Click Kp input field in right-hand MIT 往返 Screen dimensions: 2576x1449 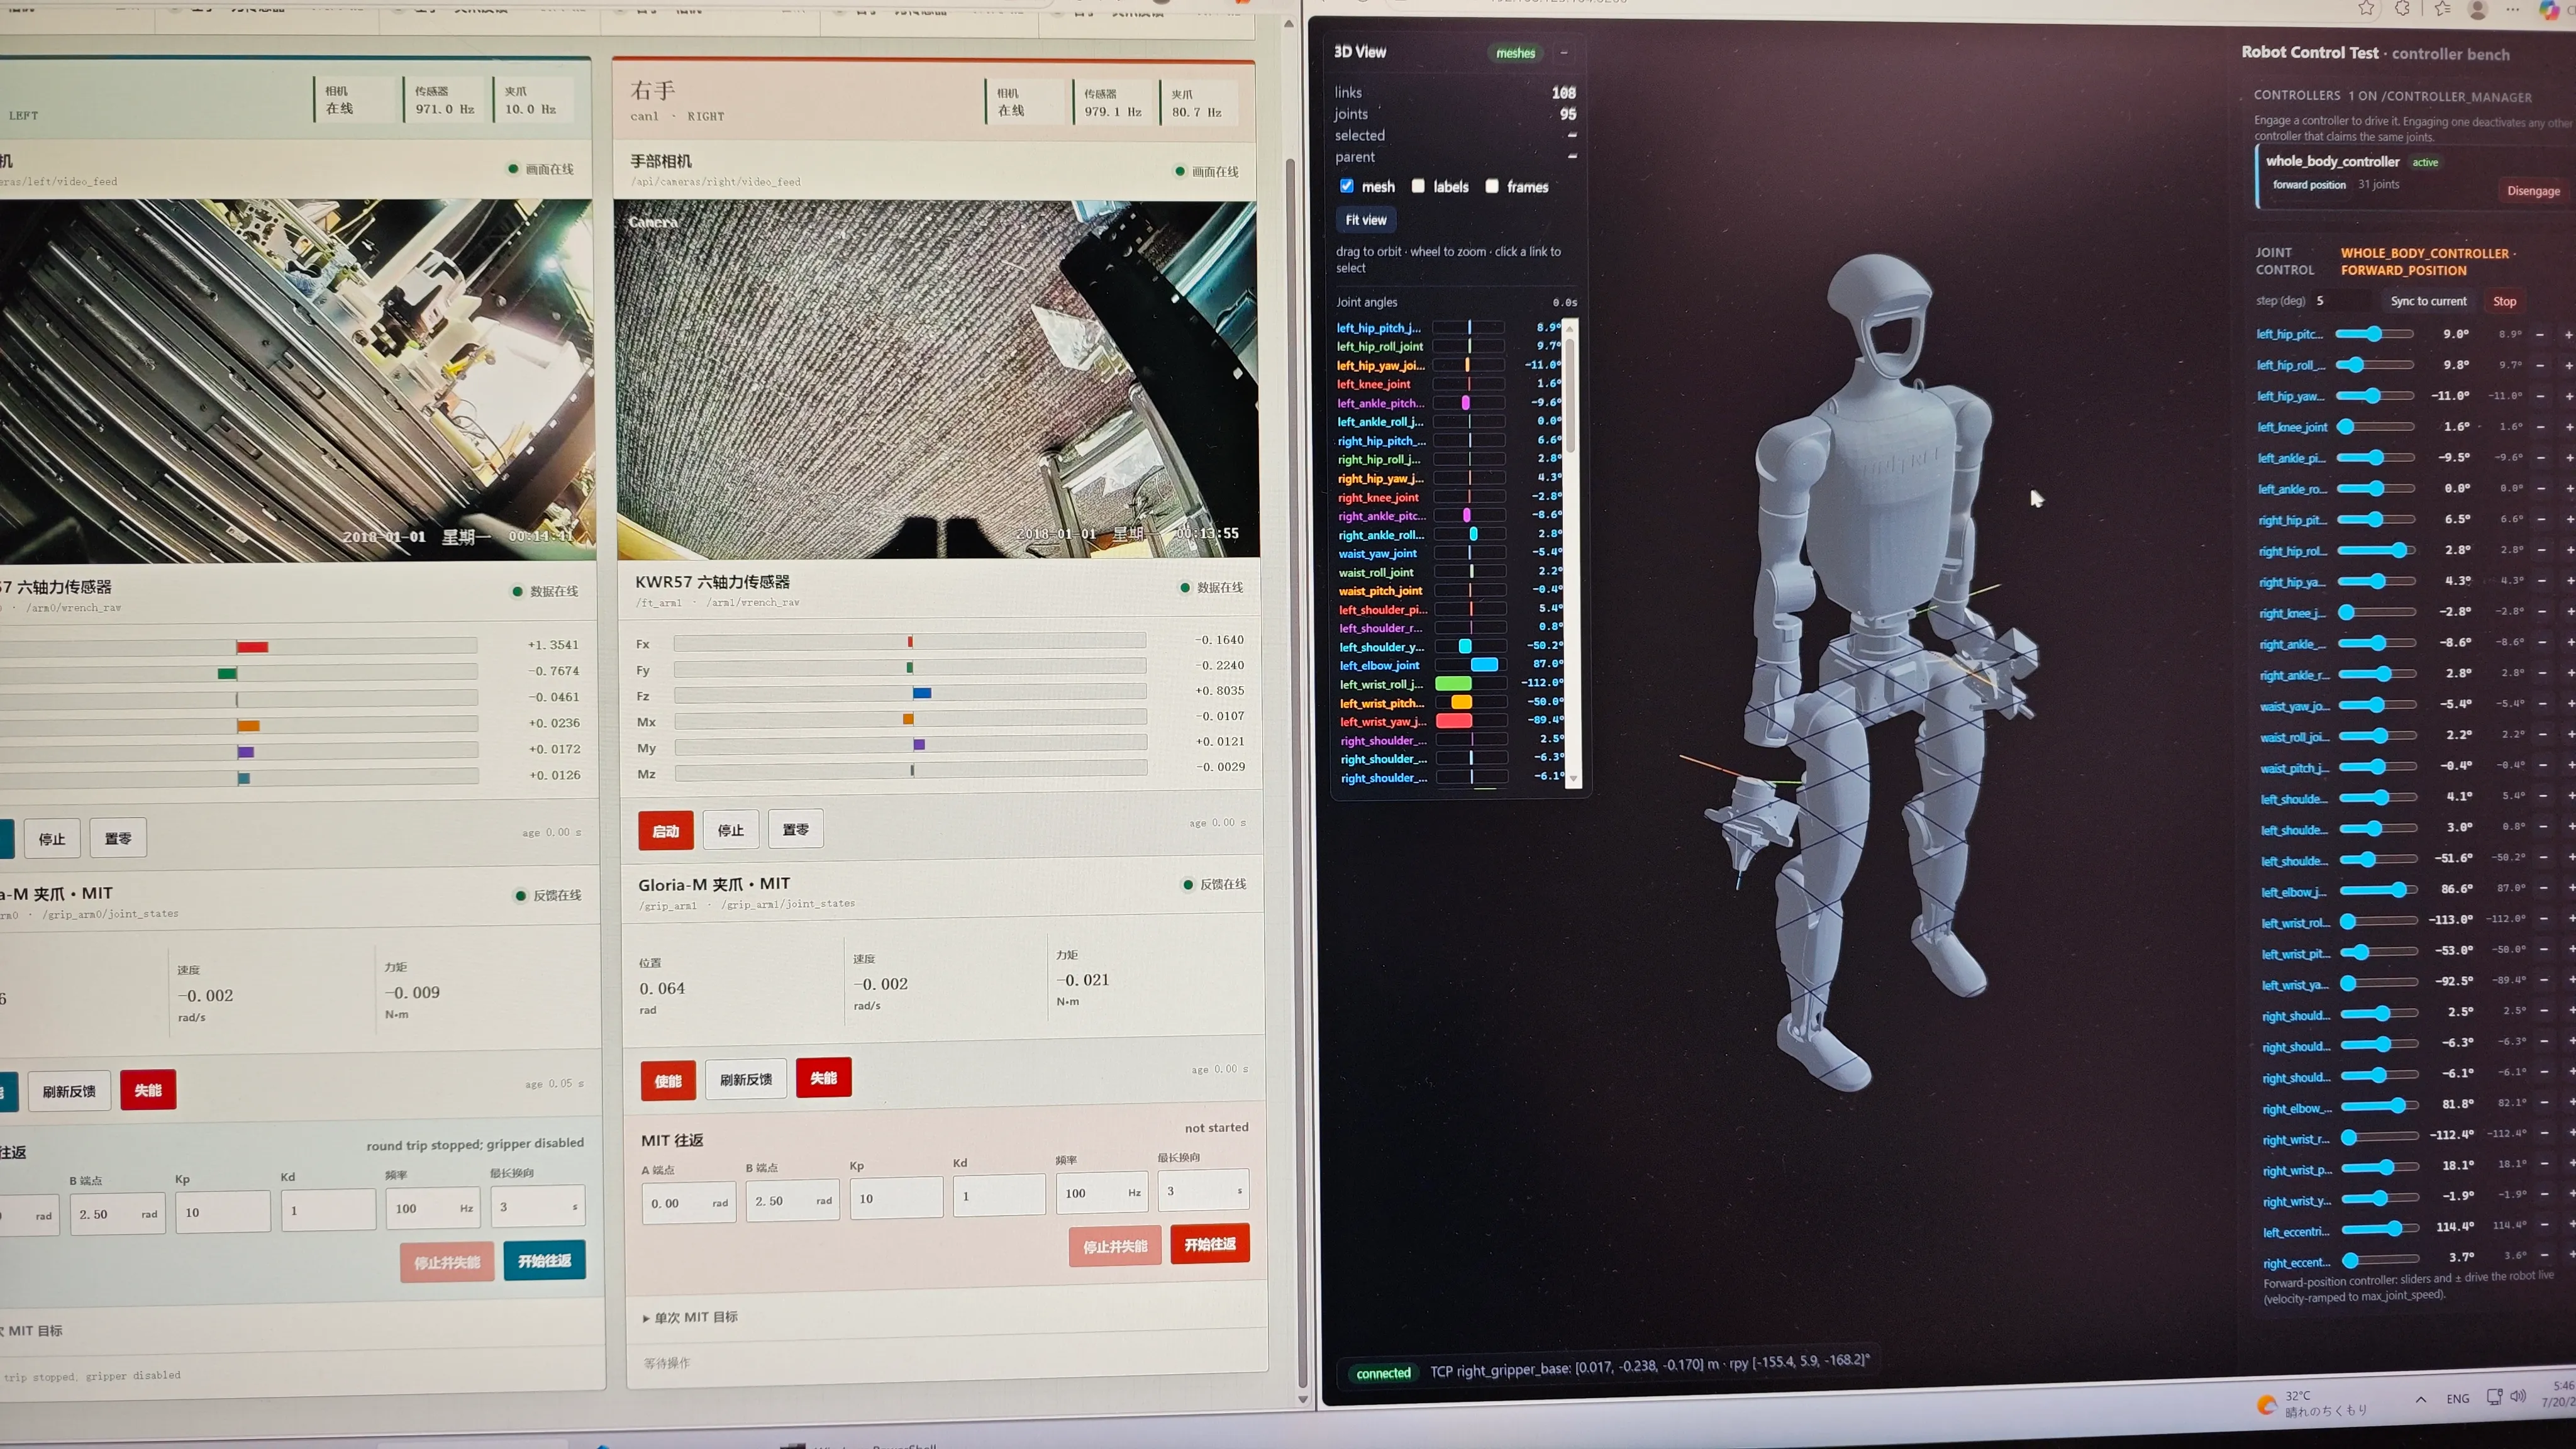point(896,1197)
